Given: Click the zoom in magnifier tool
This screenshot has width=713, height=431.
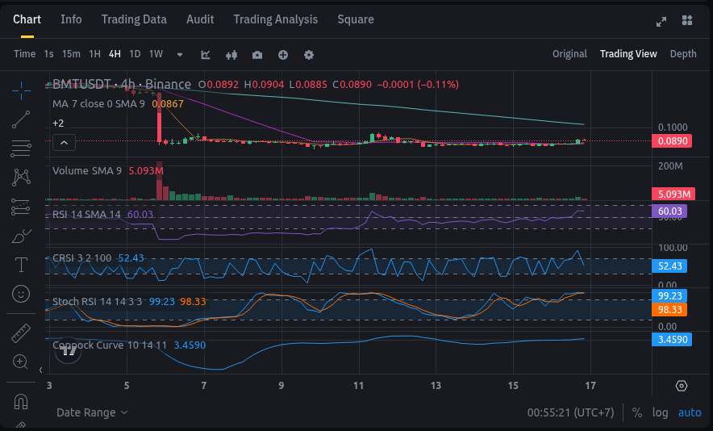Looking at the screenshot, I should (22, 362).
